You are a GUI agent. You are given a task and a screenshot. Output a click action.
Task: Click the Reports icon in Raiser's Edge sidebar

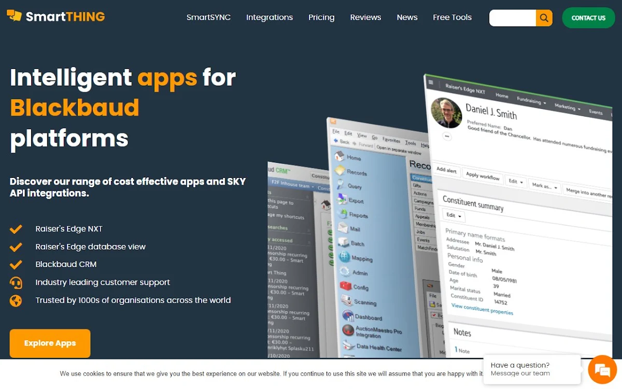[x=342, y=213]
